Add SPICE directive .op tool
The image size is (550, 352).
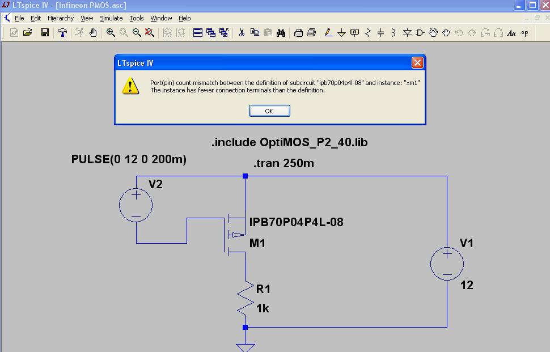click(x=524, y=33)
